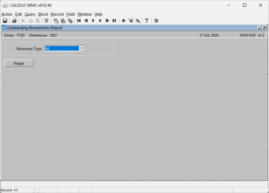269x193 pixels.
Task: Click the Warehouse DE2 value
Action: (53, 35)
